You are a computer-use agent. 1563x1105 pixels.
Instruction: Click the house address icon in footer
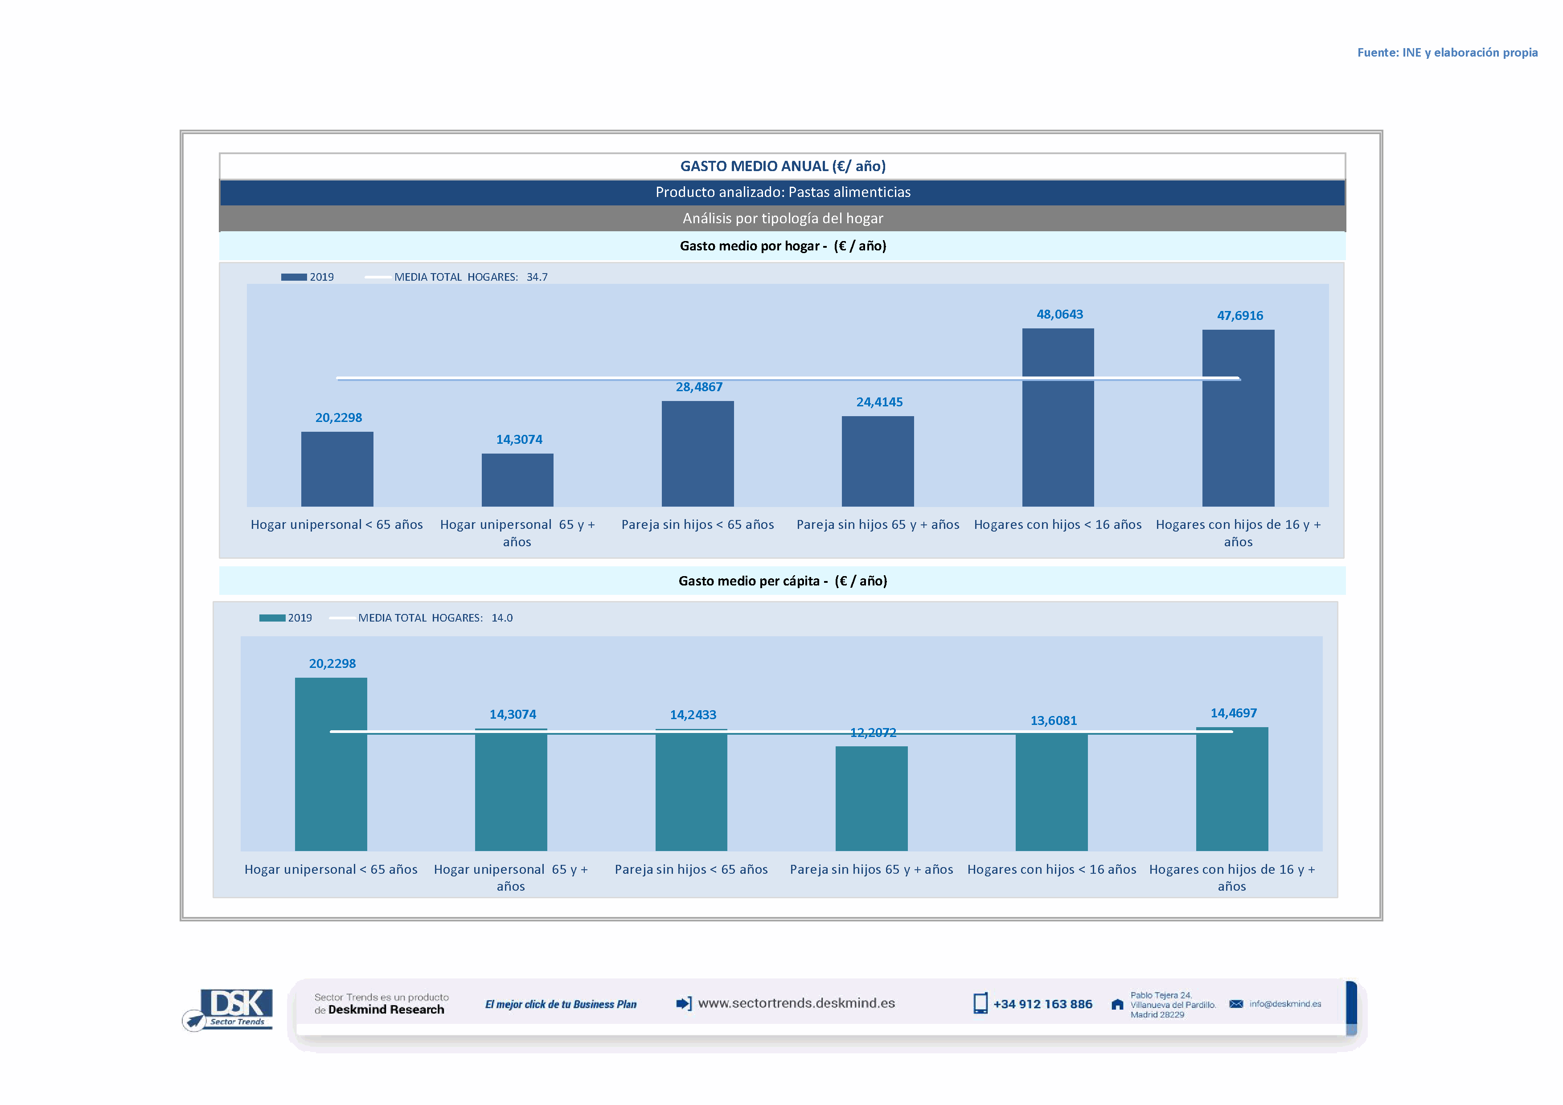click(x=1117, y=1004)
